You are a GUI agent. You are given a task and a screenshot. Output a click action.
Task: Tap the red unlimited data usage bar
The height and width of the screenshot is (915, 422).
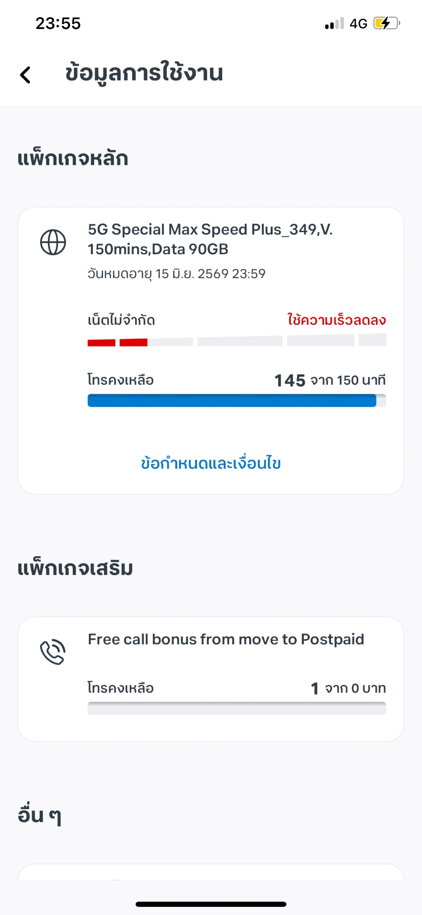pyautogui.click(x=118, y=342)
